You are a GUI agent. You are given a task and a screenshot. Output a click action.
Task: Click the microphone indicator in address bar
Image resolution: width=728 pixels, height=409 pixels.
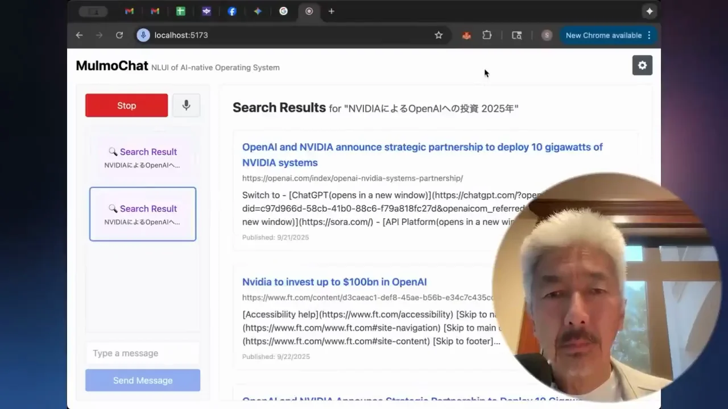coord(143,35)
